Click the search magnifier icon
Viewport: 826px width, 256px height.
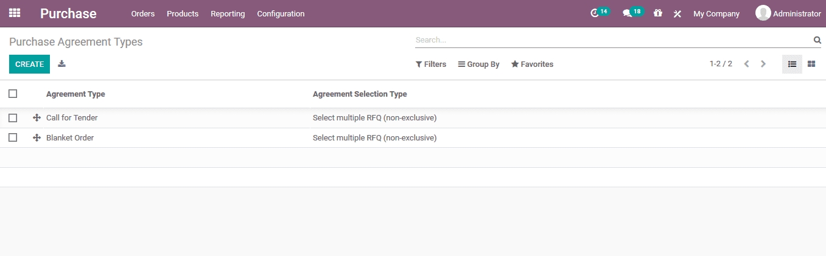pyautogui.click(x=817, y=40)
